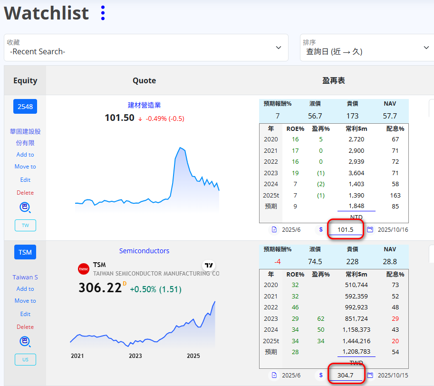Click the TW market tag button
The width and height of the screenshot is (434, 386).
25,226
